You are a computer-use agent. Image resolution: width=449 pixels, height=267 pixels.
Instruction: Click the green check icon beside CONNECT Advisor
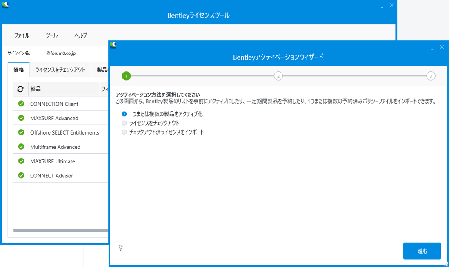click(x=21, y=175)
